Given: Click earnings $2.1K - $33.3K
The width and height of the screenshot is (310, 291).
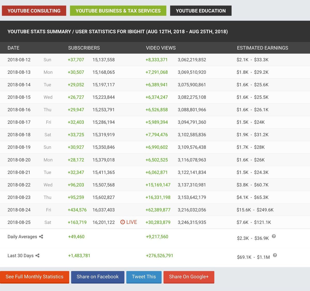Looking at the screenshot, I should (252, 60).
